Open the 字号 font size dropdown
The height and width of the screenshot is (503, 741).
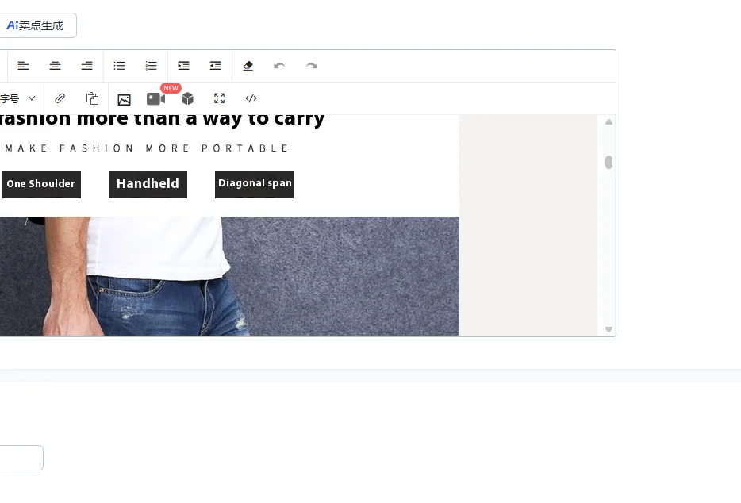18,98
